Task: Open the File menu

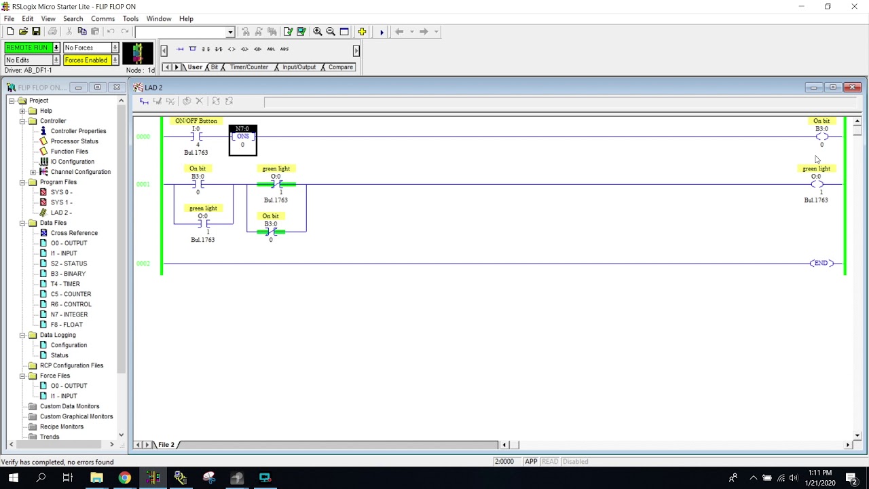Action: tap(9, 19)
